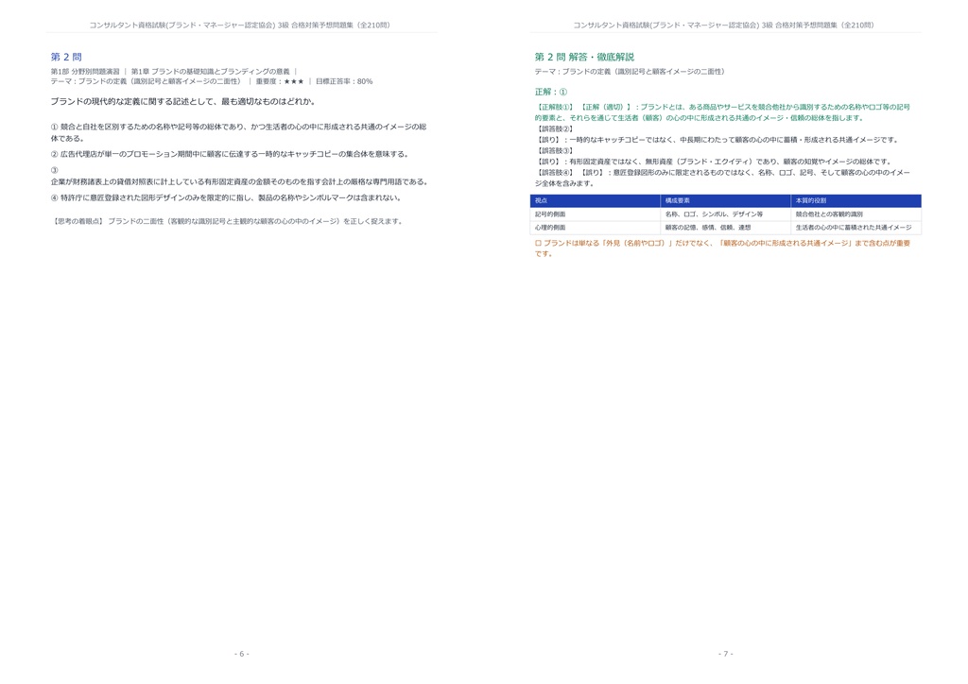
Task: Click the '【思考の着眼点】' hint line
Action: coord(227,221)
